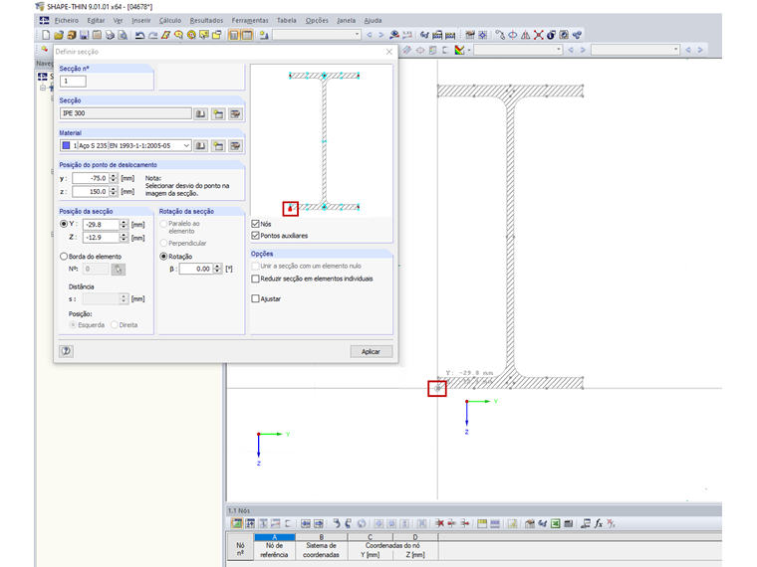Click the red offset point in the section preview

click(x=290, y=209)
